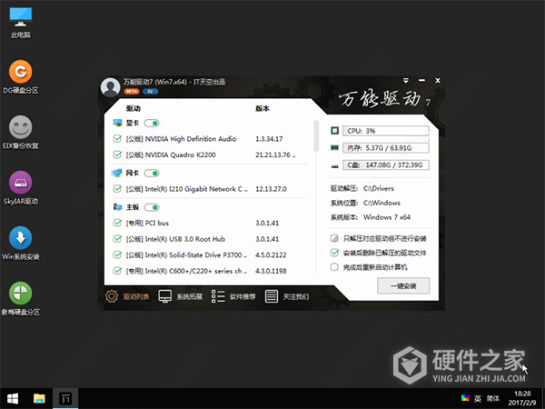Click the 万能驱动 taskbar app icon
Viewport: 545px width, 409px height.
[x=65, y=399]
